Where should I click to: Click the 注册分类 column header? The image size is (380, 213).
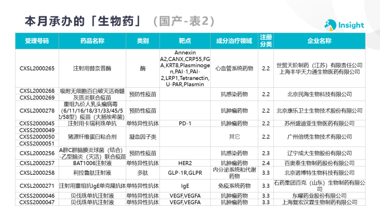point(266,41)
